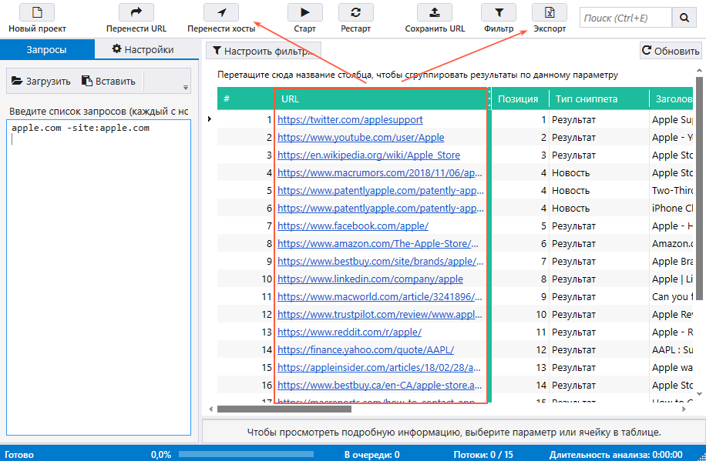This screenshot has height=461, width=706.
Task: Click the Перенести URL arrow icon
Action: click(136, 12)
